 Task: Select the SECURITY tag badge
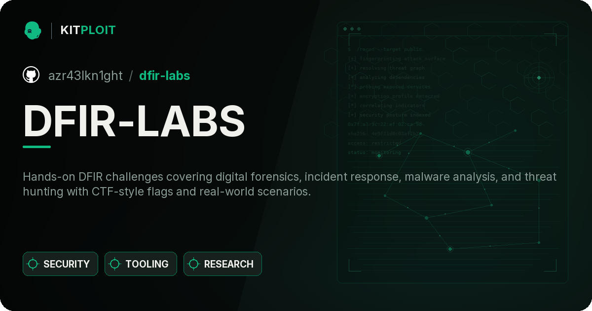(60, 264)
